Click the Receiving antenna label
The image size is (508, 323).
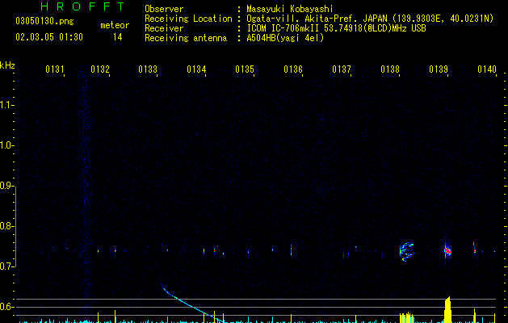click(x=186, y=38)
